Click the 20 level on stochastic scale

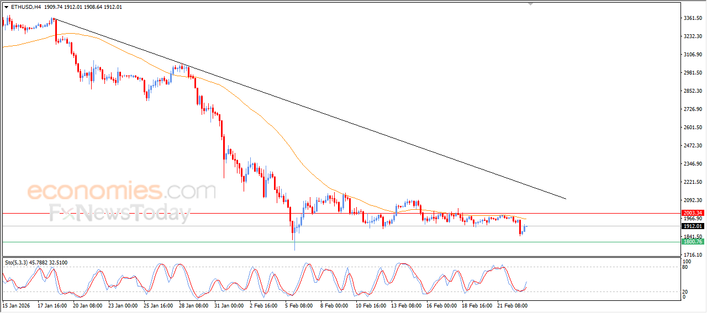click(x=685, y=291)
